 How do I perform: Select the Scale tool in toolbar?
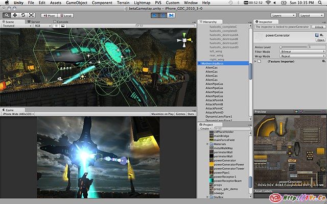32,15
